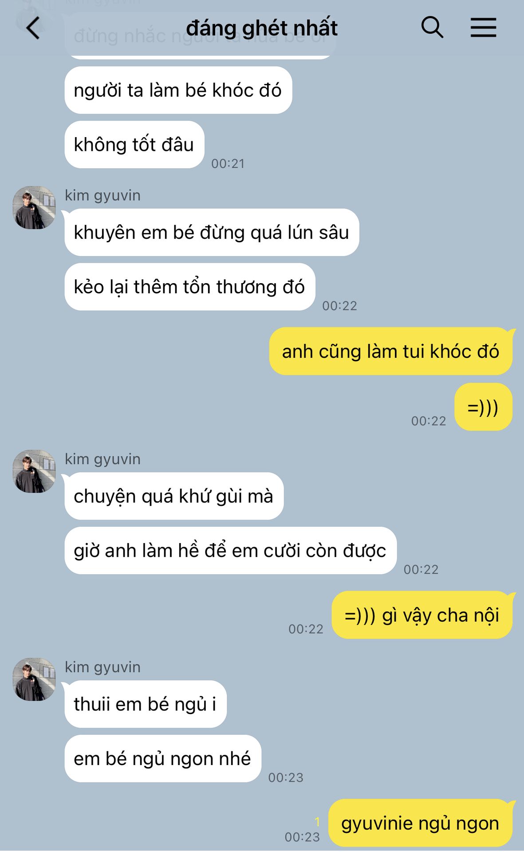The image size is (524, 852).
Task: Tap the yellow bubble 'anh cũng làm tui khóc đó'
Action: (x=390, y=351)
